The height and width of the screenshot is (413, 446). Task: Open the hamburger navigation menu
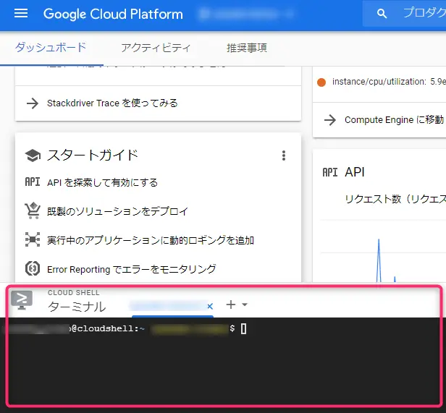(x=21, y=13)
